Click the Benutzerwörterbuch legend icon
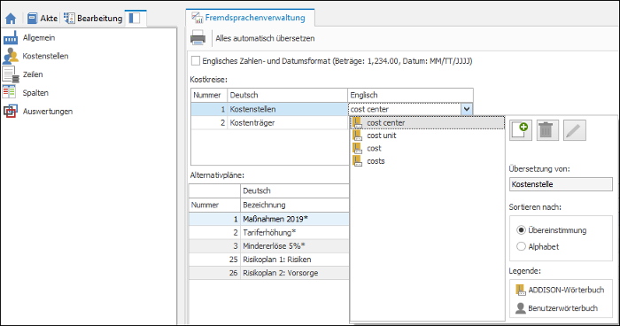The width and height of the screenshot is (620, 326). pyautogui.click(x=521, y=307)
